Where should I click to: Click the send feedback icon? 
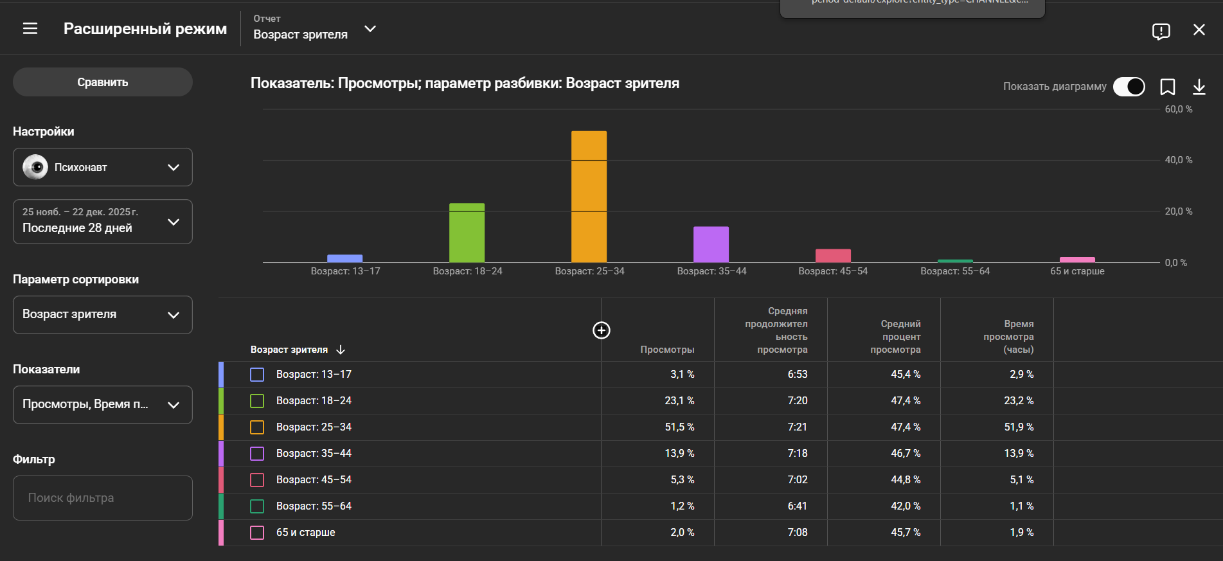coord(1161,31)
